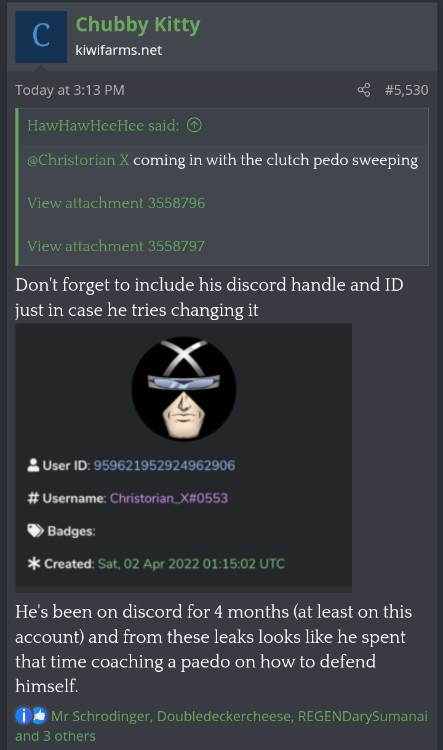The width and height of the screenshot is (443, 750).
Task: View attachment 3558796
Action: point(116,203)
